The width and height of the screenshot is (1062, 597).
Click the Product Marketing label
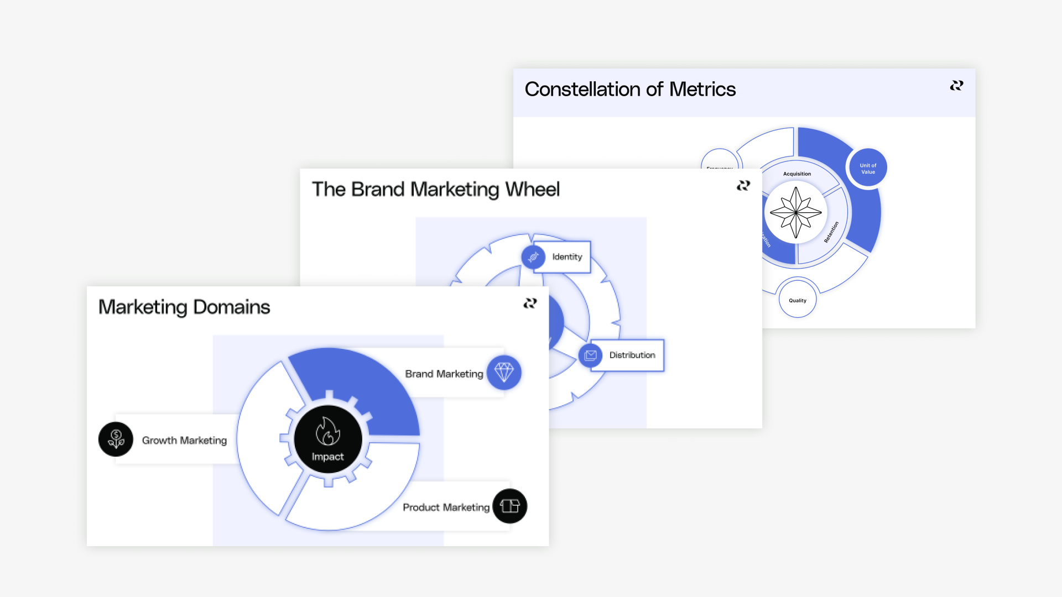[446, 507]
